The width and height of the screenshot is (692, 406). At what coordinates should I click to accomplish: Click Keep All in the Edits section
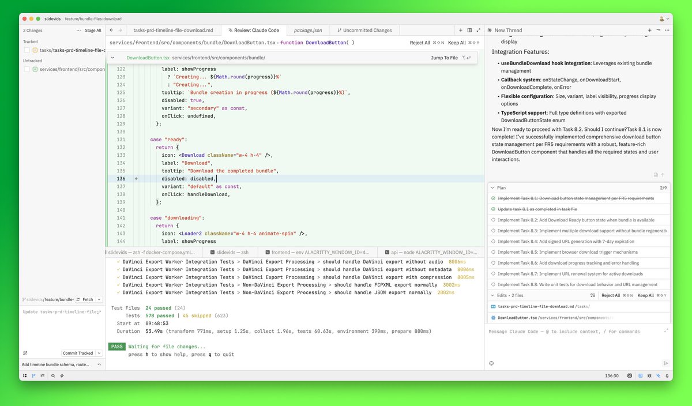646,295
